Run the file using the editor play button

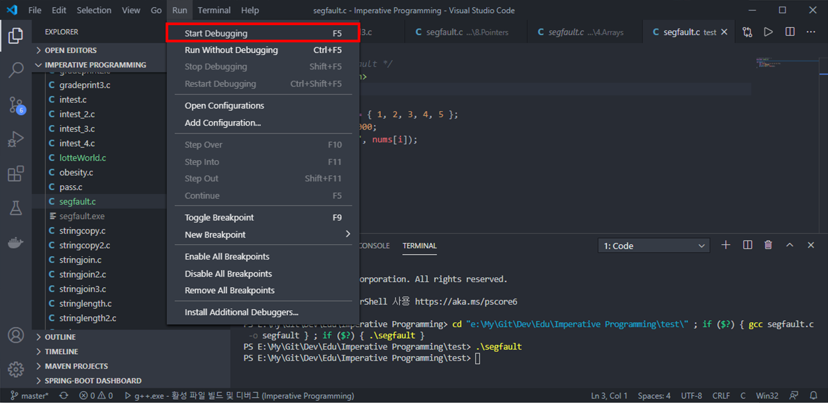tap(768, 31)
